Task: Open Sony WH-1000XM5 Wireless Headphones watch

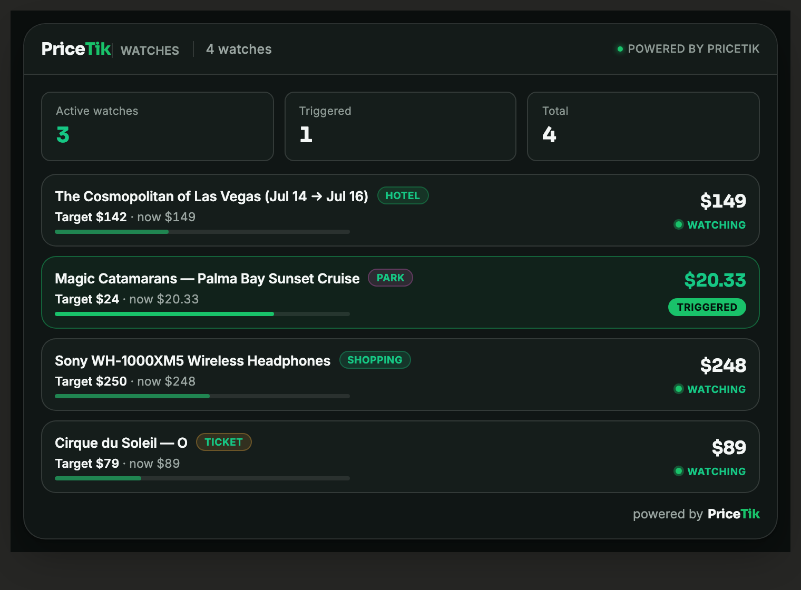Action: point(400,375)
